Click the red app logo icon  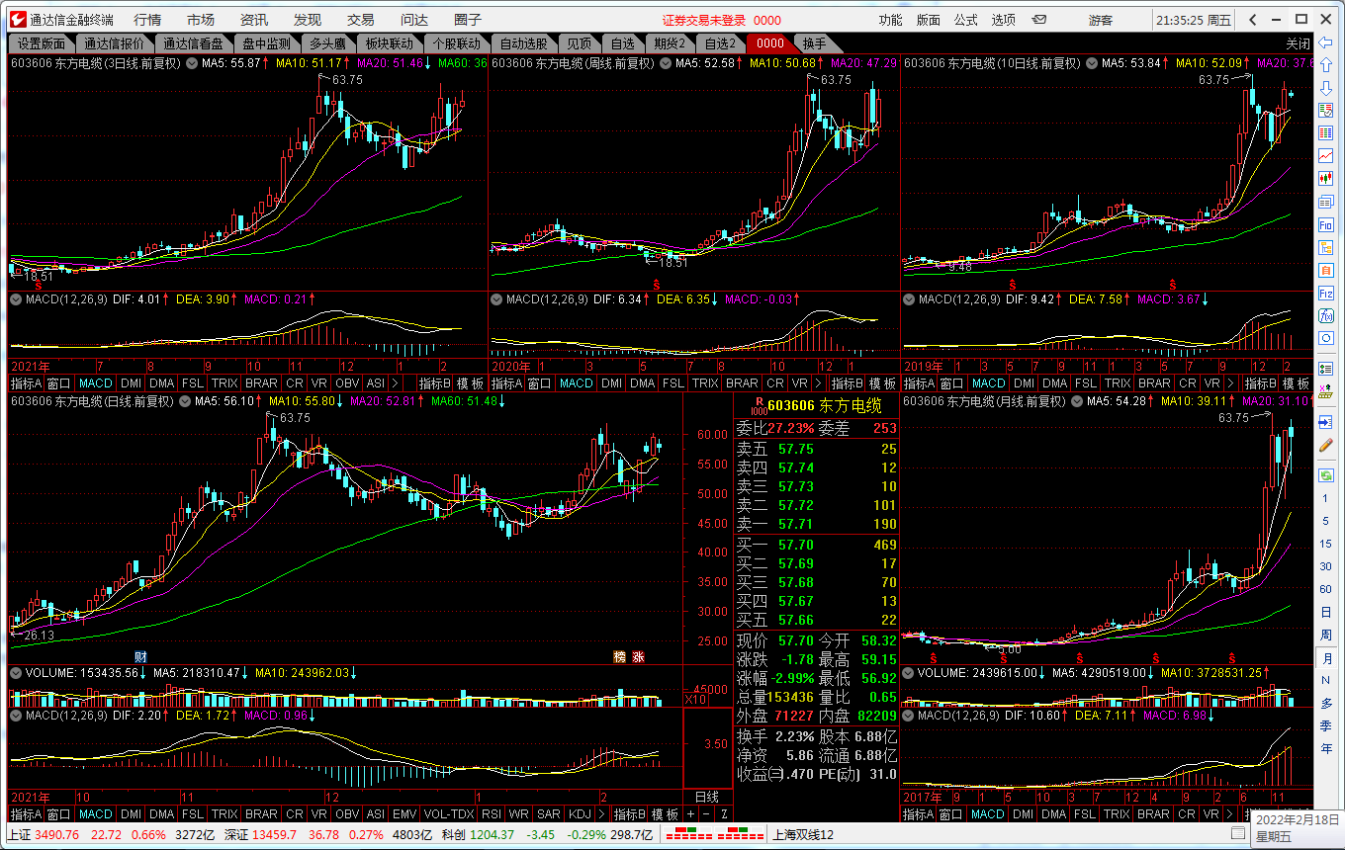pyautogui.click(x=17, y=19)
